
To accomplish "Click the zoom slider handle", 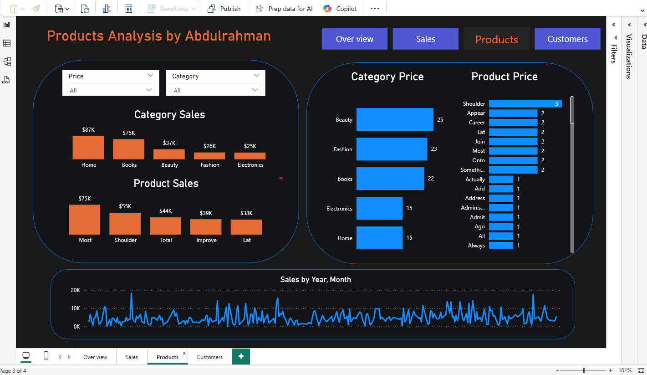I will [x=584, y=370].
